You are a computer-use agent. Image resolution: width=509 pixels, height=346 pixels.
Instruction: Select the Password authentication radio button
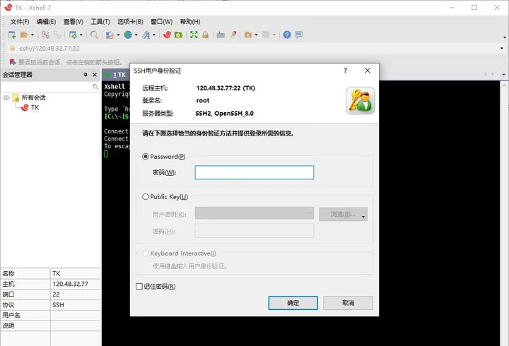(x=146, y=156)
